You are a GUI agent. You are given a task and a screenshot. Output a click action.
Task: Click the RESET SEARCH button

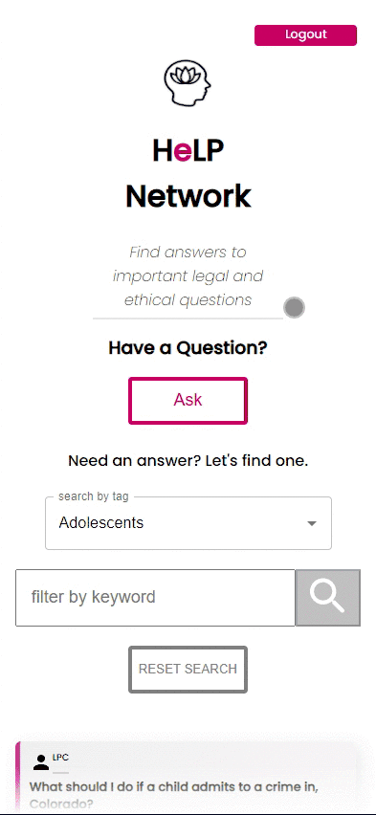188,670
